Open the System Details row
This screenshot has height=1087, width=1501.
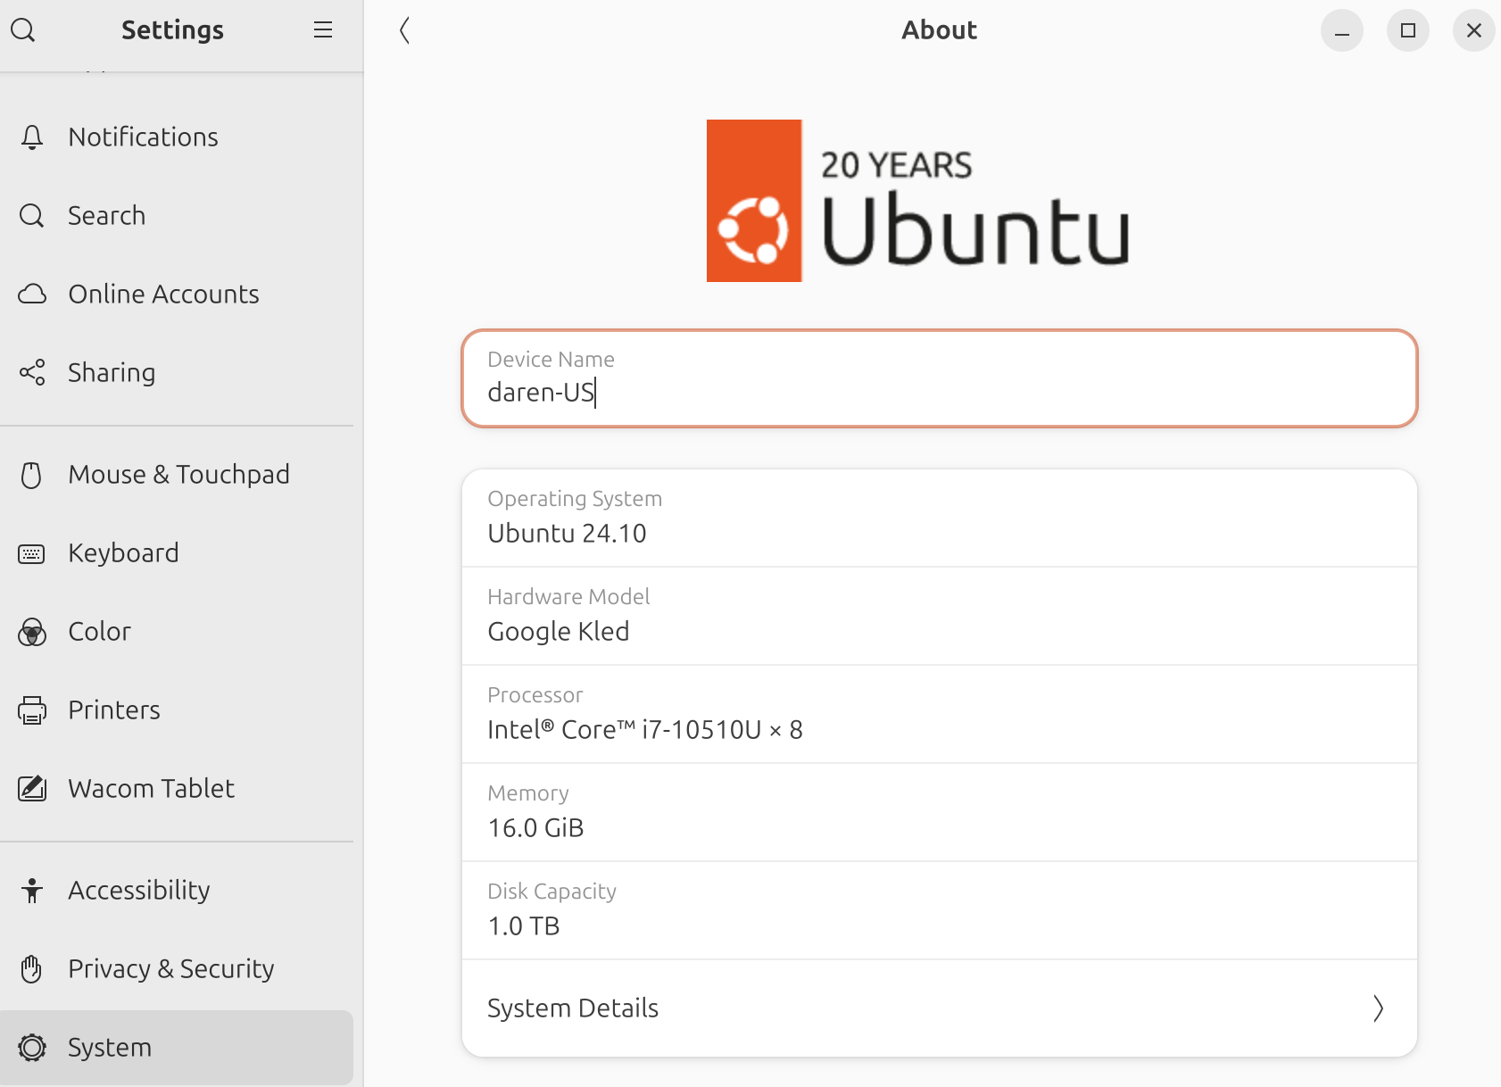940,1008
